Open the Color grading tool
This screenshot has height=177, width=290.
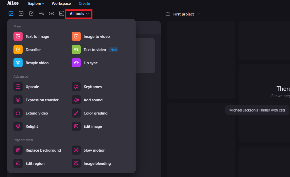(x=95, y=113)
